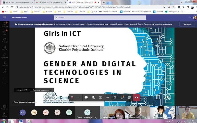Image resolution: width=197 pixels, height=123 pixels.
Task: Toggle the camera in meeting toolbar
Action: click(86, 97)
